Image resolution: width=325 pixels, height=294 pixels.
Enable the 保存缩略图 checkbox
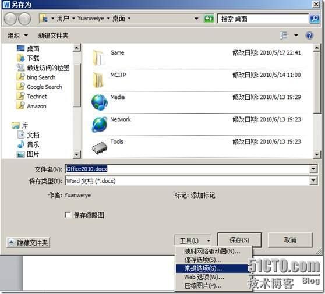pos(68,215)
